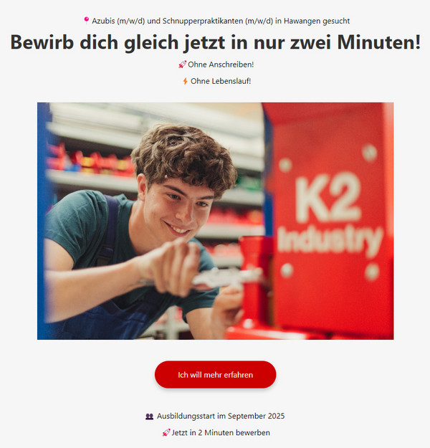This screenshot has height=448, width=430.
Task: Select the Ohne Lebenslauf! text
Action: click(x=221, y=81)
